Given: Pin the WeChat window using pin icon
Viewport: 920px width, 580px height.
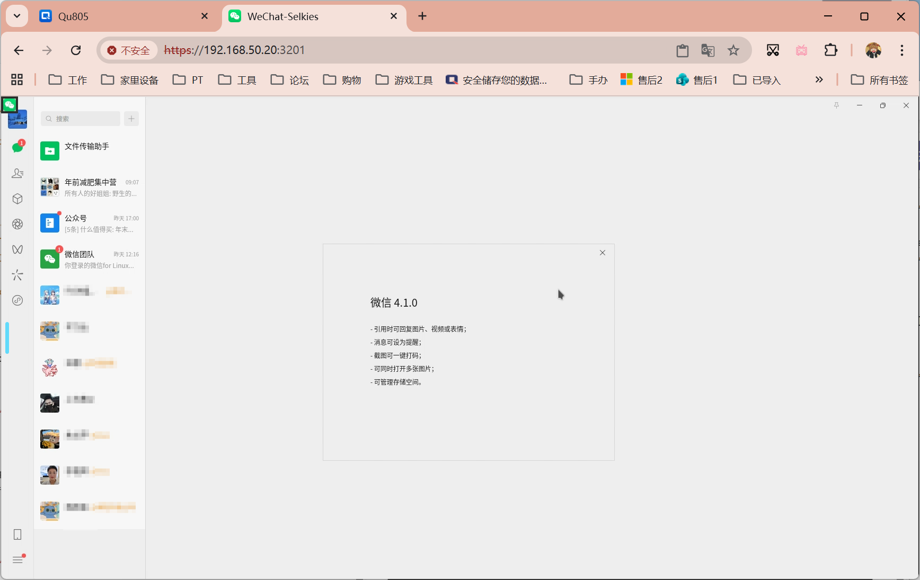Looking at the screenshot, I should pyautogui.click(x=836, y=105).
